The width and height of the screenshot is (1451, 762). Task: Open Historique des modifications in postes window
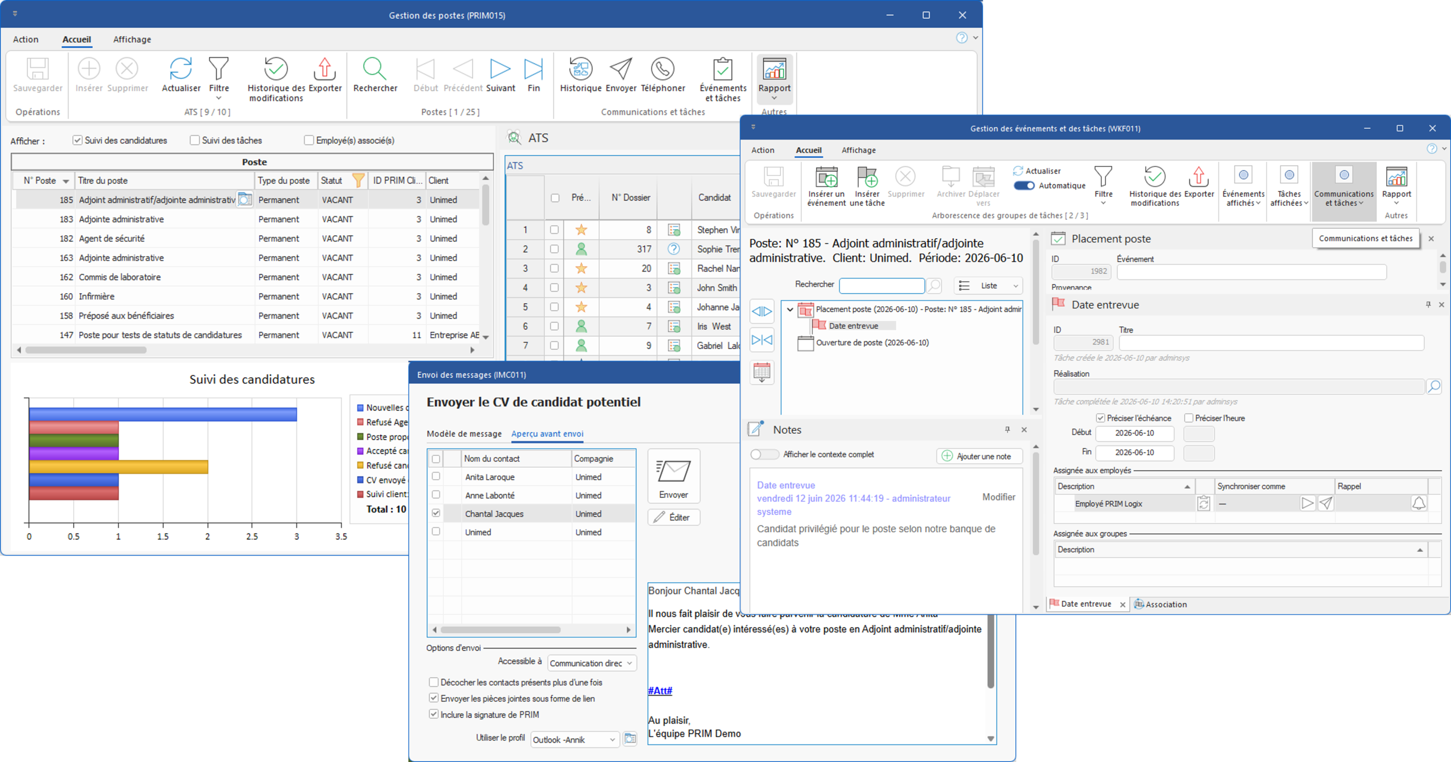(276, 79)
